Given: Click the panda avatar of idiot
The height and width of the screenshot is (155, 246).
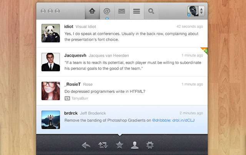Looking at the screenshot, I should pyautogui.click(x=51, y=33).
